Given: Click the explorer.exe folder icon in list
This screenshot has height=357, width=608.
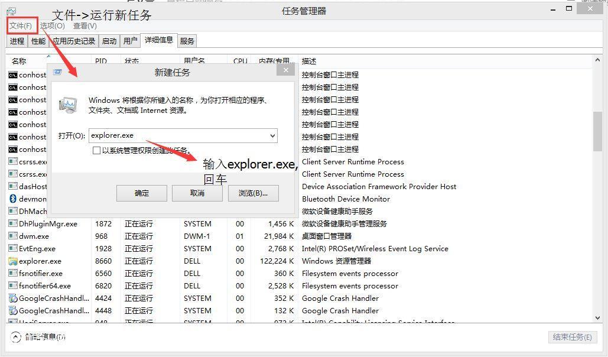Looking at the screenshot, I should 13,261.
